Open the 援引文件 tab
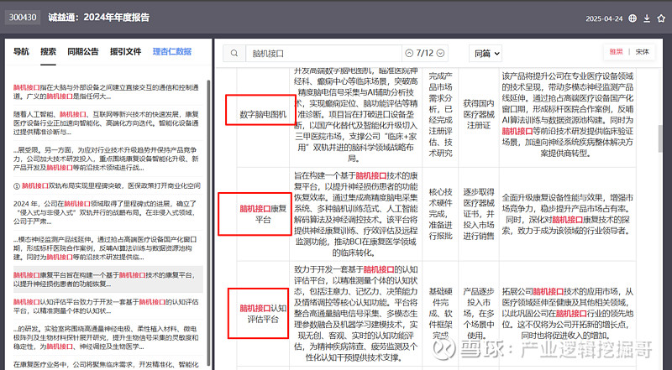 pos(125,51)
